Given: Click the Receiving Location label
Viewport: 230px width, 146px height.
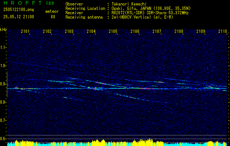Looking at the screenshot, I should click(85, 8).
